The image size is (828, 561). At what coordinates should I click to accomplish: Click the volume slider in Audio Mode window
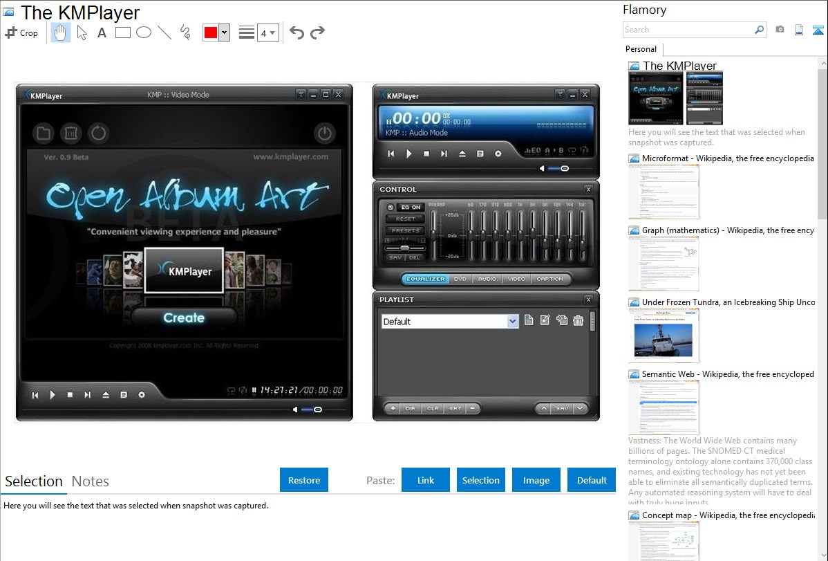(558, 169)
